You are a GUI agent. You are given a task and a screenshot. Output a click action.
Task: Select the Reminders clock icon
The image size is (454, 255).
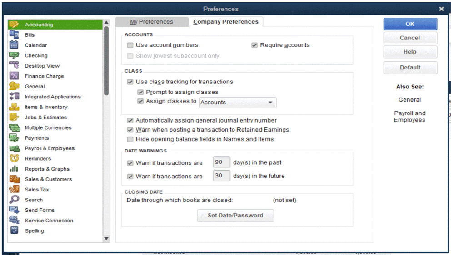click(x=14, y=158)
